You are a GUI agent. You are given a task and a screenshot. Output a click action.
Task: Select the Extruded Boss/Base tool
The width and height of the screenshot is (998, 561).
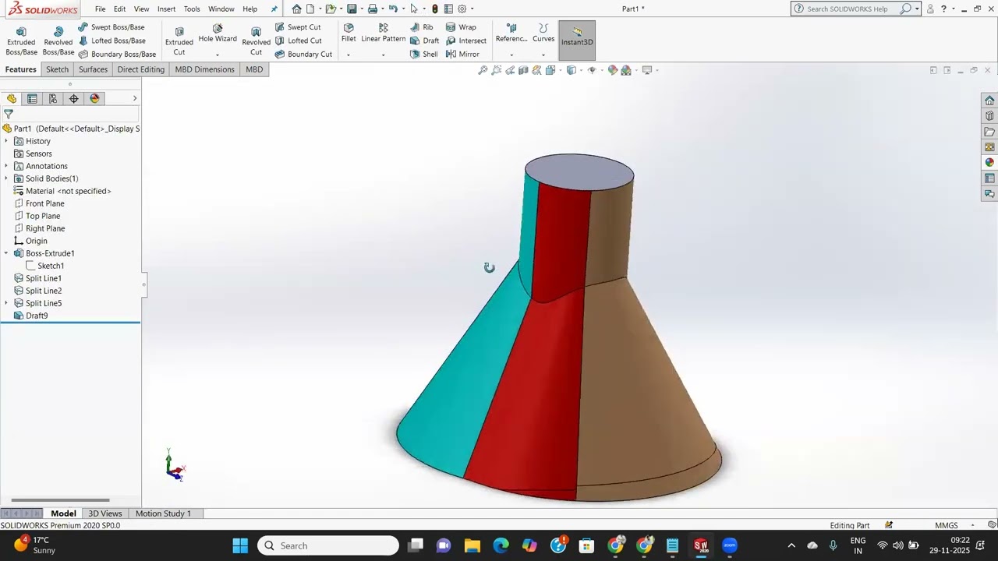point(21,41)
